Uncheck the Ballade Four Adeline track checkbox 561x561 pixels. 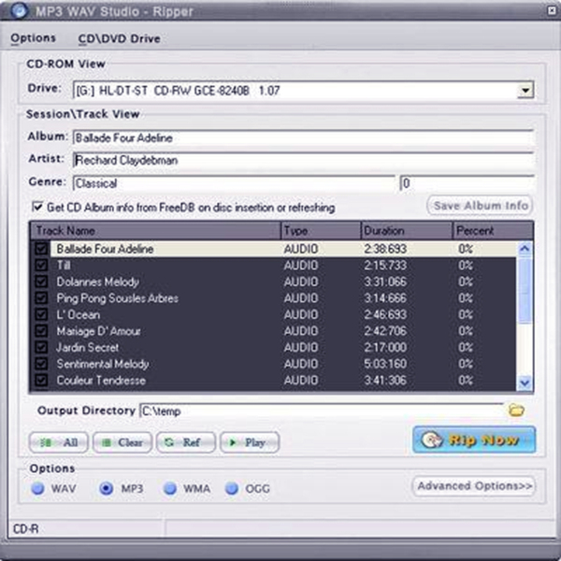(x=41, y=249)
